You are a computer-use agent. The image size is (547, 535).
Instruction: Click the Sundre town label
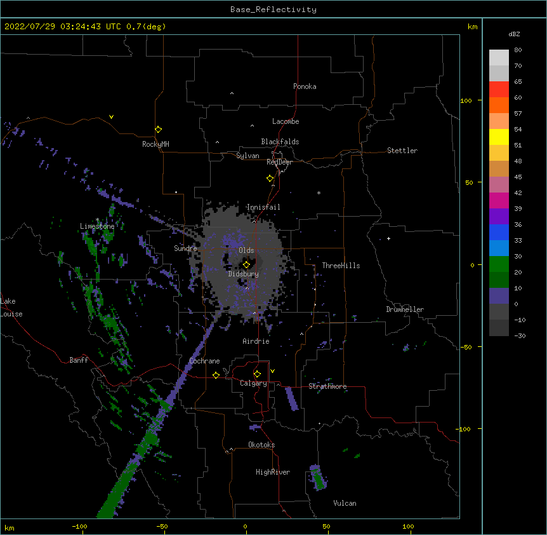click(185, 248)
